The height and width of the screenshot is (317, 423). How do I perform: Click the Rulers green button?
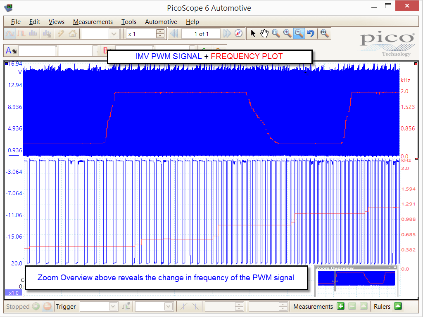[x=398, y=307]
